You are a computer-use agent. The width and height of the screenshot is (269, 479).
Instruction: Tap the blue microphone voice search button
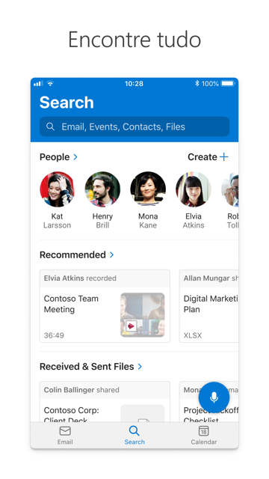coord(214,397)
